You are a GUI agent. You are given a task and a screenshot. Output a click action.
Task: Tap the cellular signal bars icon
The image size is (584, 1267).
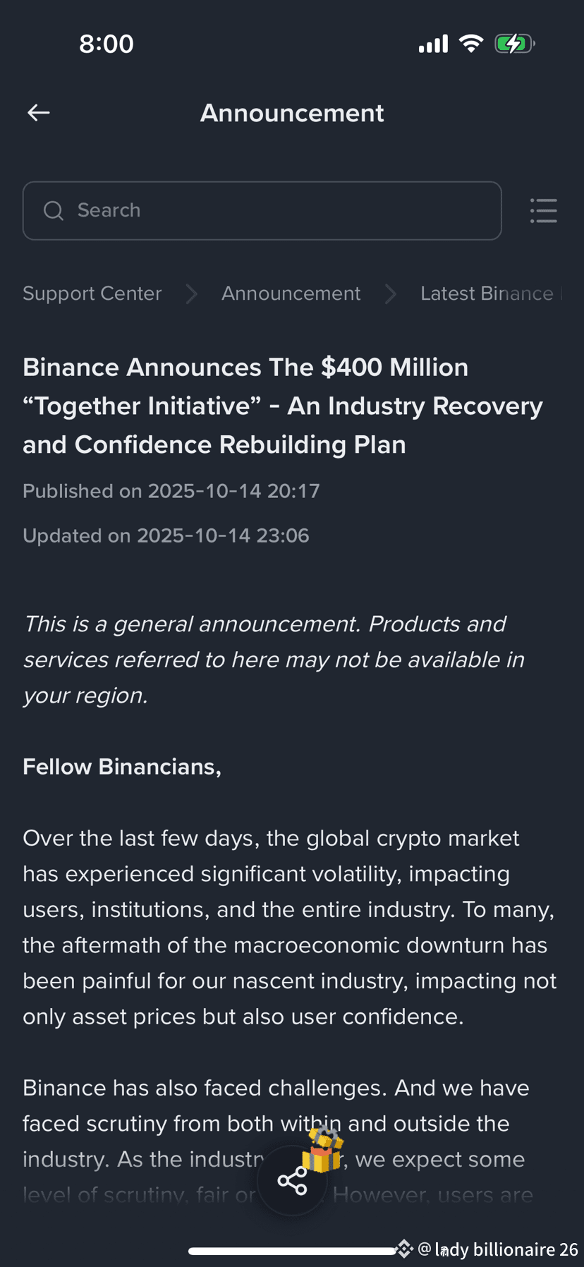pos(432,43)
